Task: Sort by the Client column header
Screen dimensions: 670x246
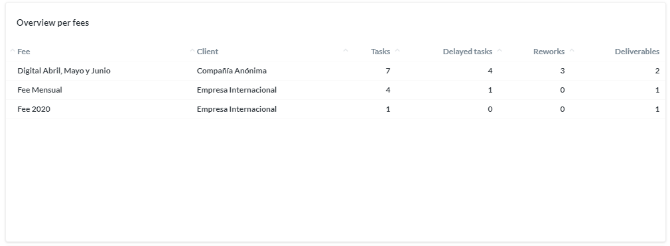Action: tap(207, 52)
